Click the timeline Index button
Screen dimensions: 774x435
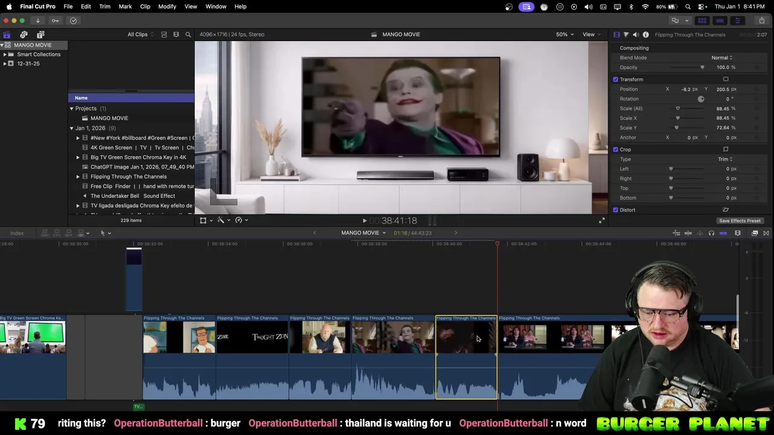[17, 233]
